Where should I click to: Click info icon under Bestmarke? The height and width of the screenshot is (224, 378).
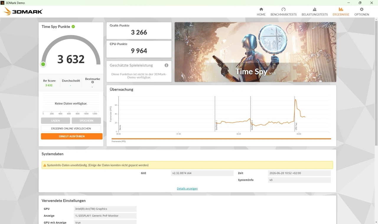[x=92, y=82]
